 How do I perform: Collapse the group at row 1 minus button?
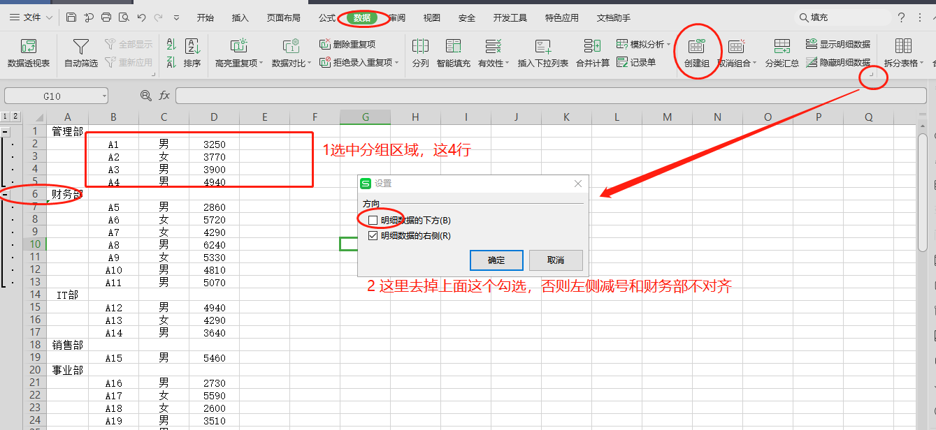pyautogui.click(x=6, y=131)
